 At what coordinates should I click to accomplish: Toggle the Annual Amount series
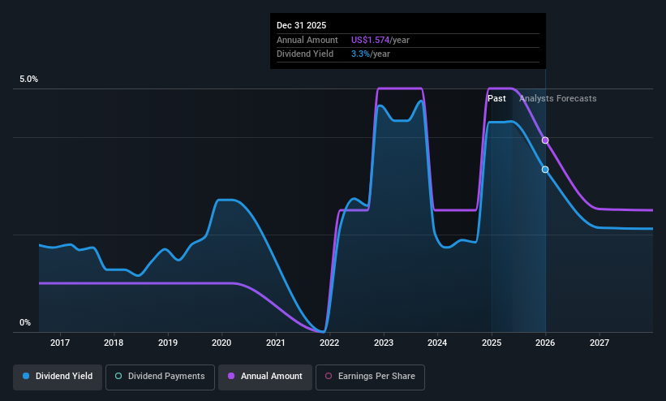tap(265, 377)
